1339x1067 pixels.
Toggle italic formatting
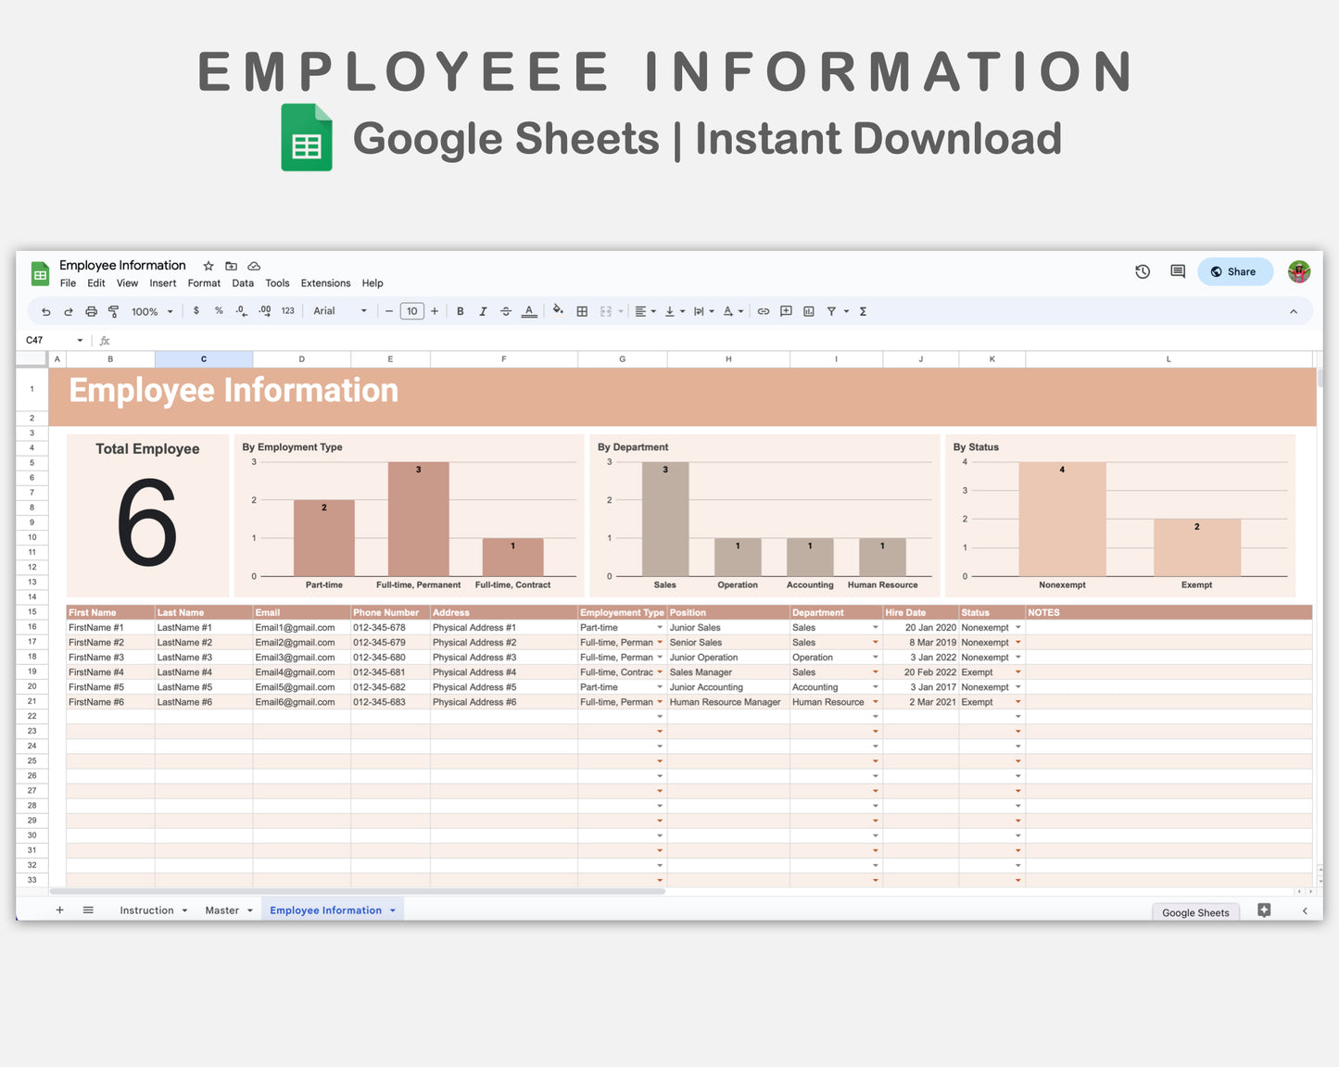coord(483,311)
